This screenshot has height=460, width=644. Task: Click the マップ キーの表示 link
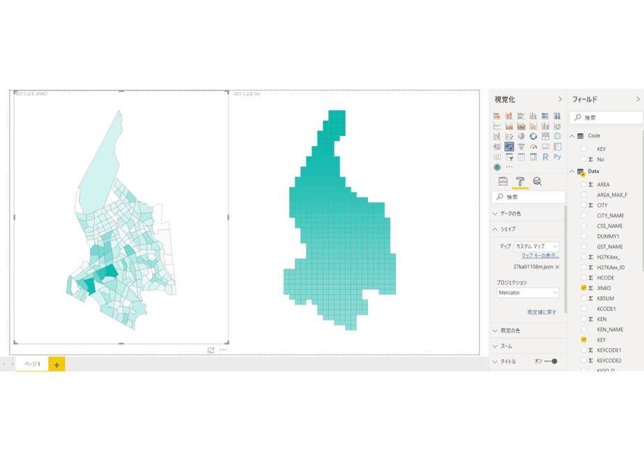(x=540, y=256)
